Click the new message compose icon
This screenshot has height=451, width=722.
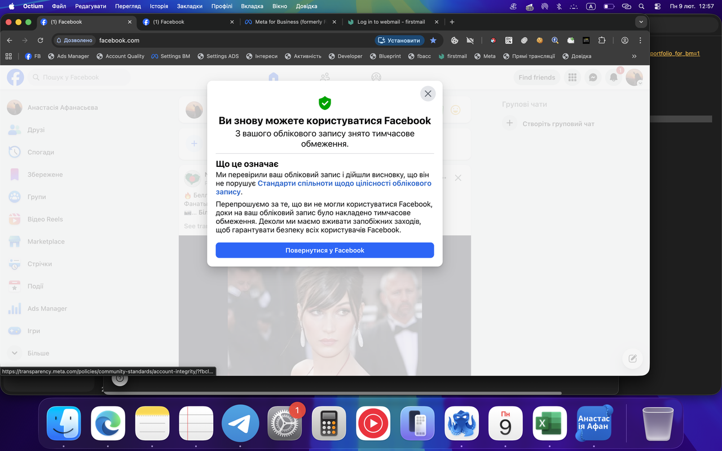click(633, 359)
